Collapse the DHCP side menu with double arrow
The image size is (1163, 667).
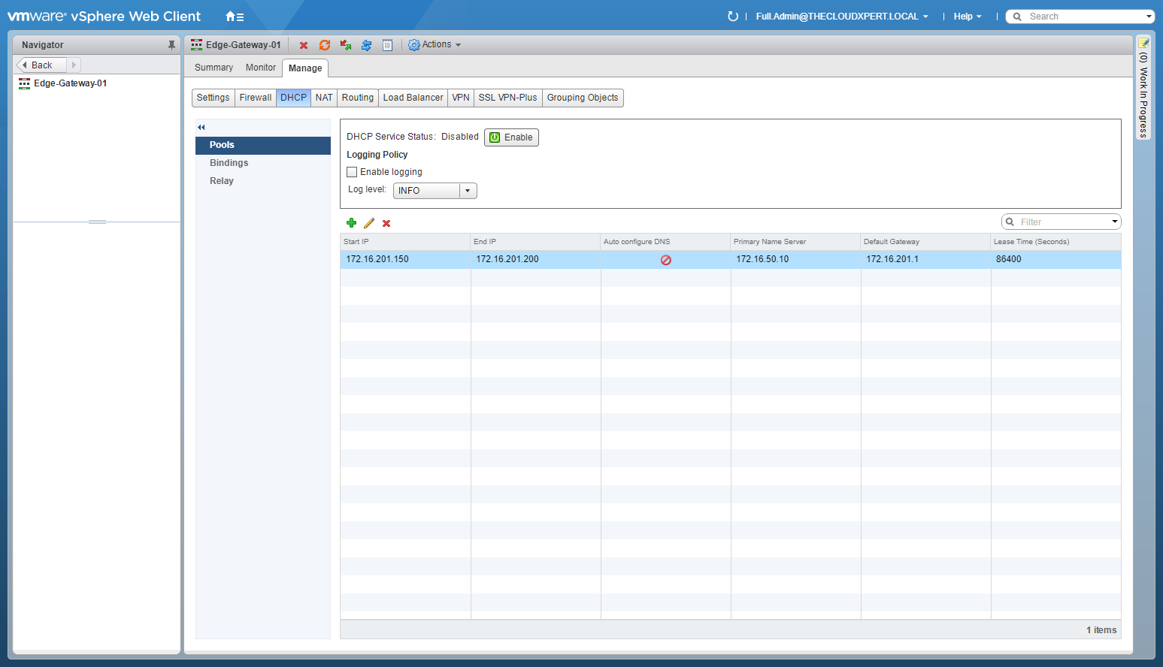pos(201,127)
